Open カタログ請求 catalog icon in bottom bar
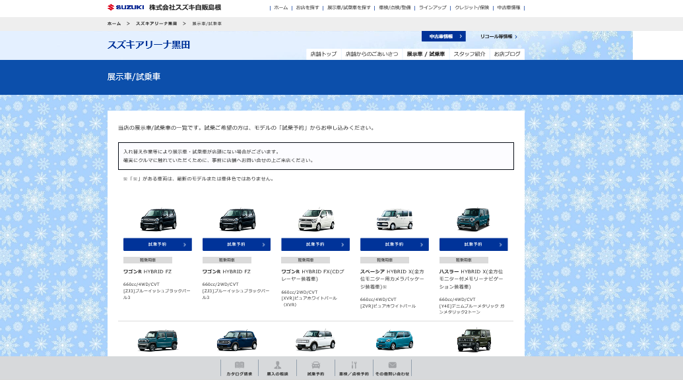The height and width of the screenshot is (380, 683). tap(239, 368)
